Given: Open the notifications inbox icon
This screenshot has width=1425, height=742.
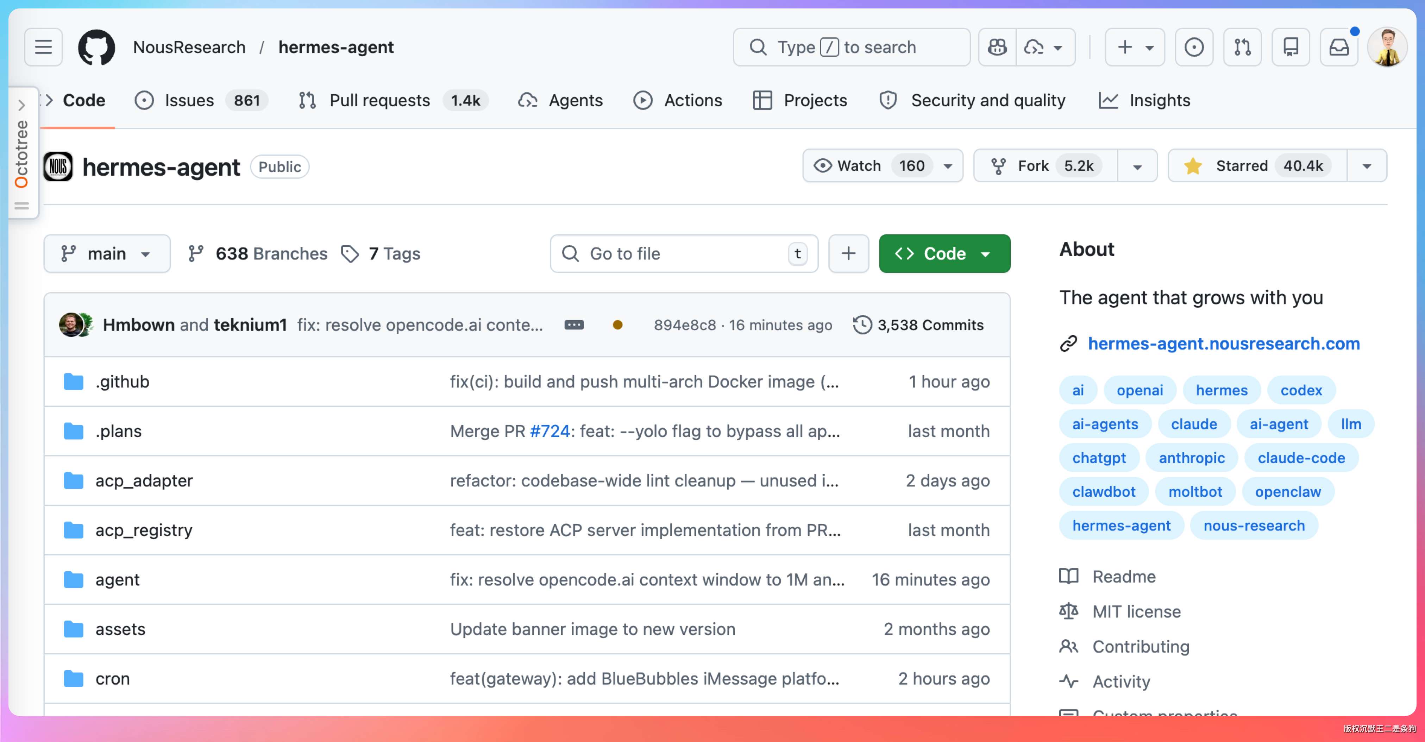Looking at the screenshot, I should pyautogui.click(x=1339, y=47).
